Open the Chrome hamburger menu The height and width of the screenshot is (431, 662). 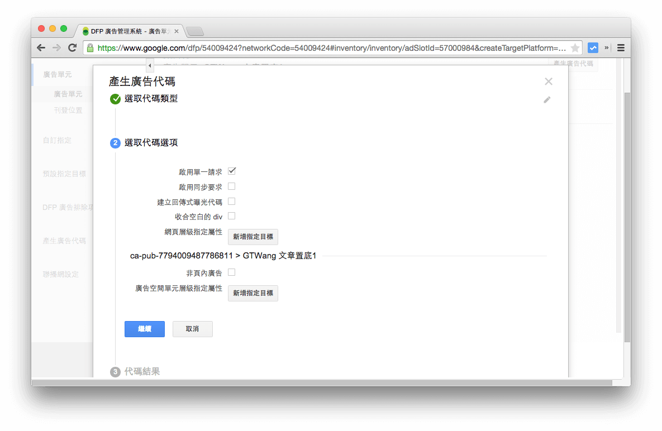[621, 47]
